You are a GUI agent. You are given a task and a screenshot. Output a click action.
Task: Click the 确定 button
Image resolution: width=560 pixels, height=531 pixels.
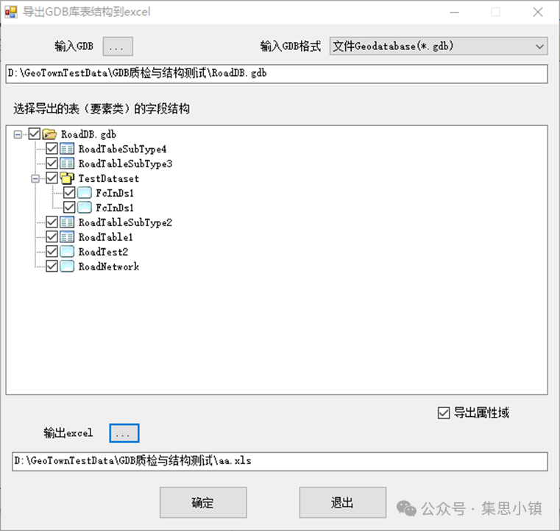pos(203,502)
